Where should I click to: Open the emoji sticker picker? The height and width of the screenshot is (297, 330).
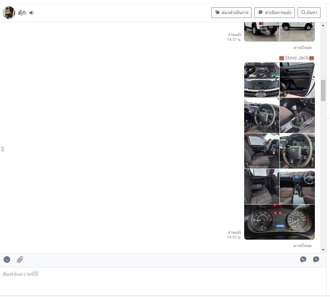7,259
